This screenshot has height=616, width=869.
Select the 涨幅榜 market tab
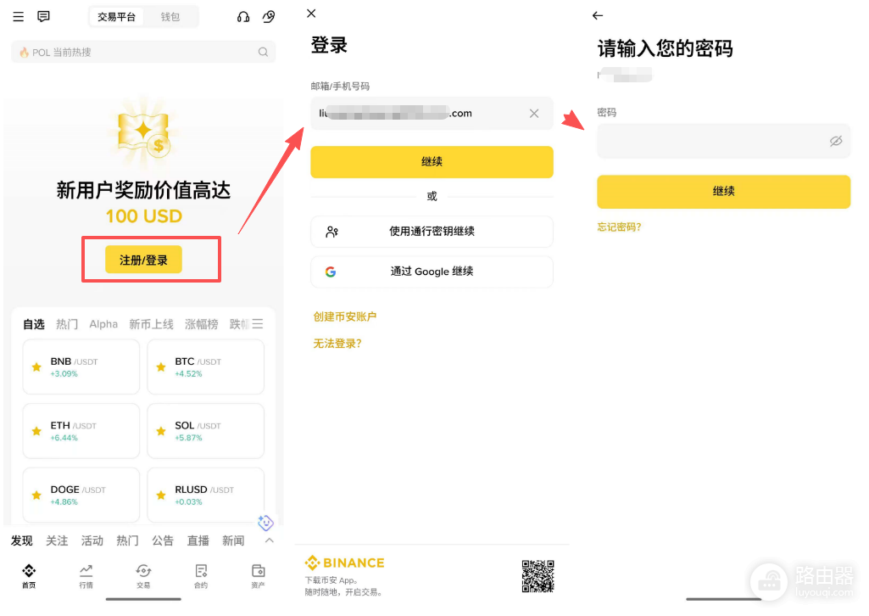(x=201, y=324)
